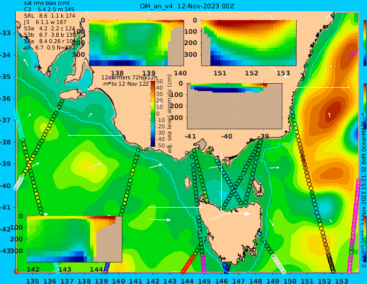Open the 138–140 longitude depth section inset

(x=136, y=43)
